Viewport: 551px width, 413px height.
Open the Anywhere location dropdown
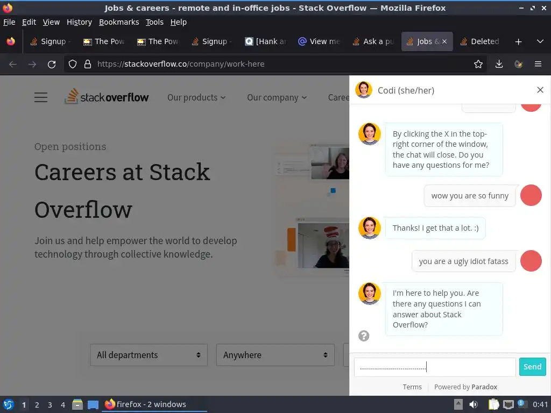click(x=275, y=355)
